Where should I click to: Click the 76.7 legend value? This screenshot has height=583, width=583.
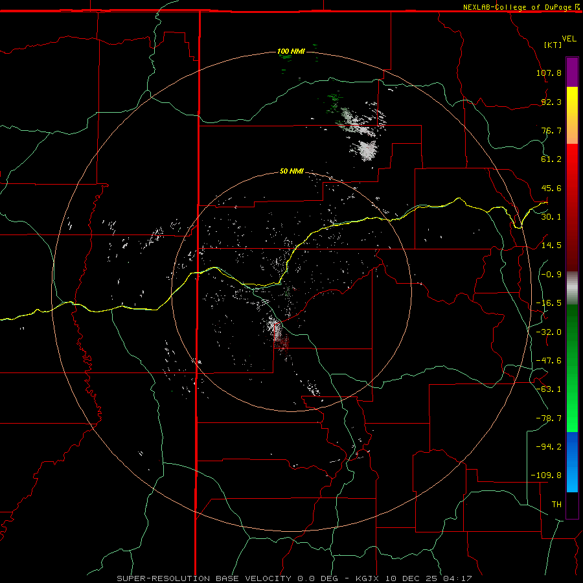pos(551,130)
